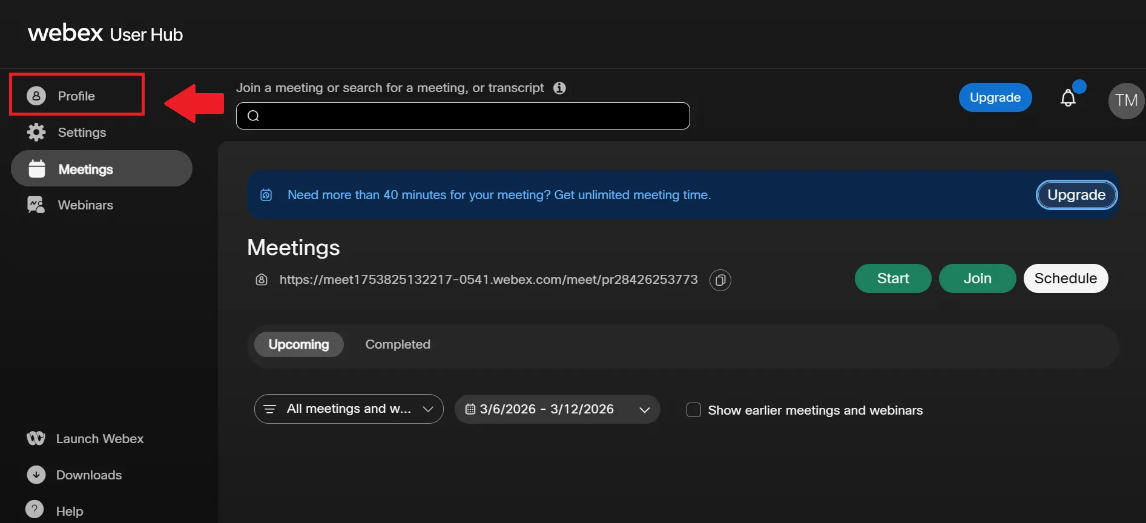Image resolution: width=1146 pixels, height=523 pixels.
Task: Copy the personal room meeting link
Action: 720,280
